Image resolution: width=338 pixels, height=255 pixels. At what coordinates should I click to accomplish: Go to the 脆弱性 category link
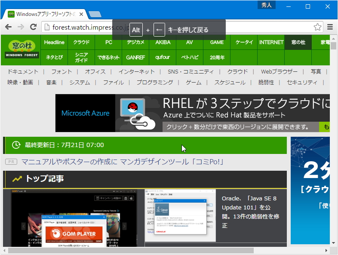click(x=266, y=82)
